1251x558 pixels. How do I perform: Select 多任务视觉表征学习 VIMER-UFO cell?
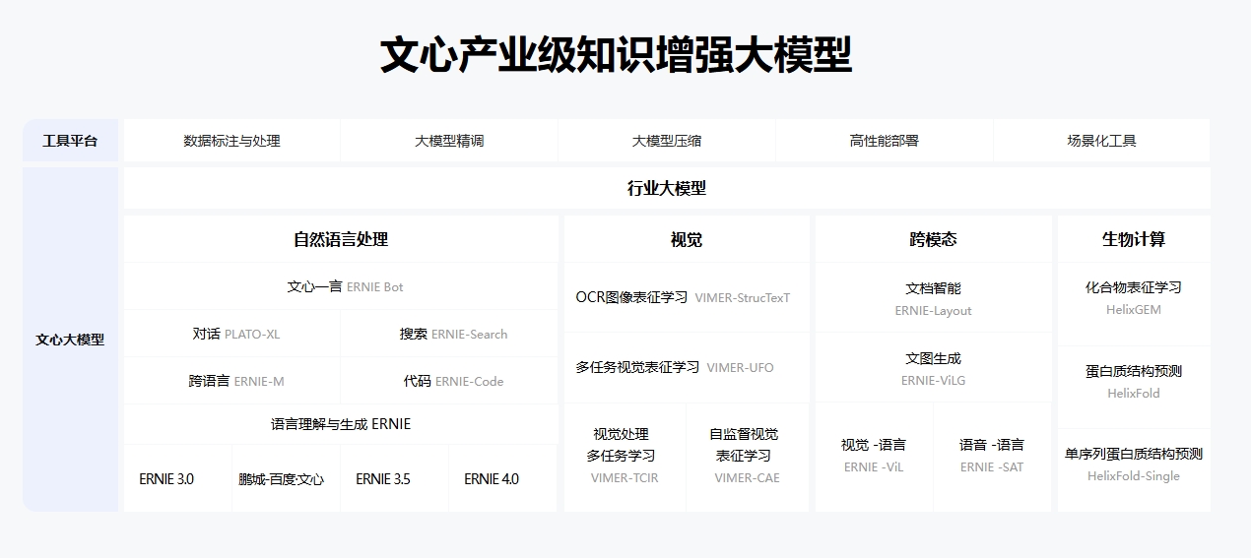pyautogui.click(x=687, y=367)
